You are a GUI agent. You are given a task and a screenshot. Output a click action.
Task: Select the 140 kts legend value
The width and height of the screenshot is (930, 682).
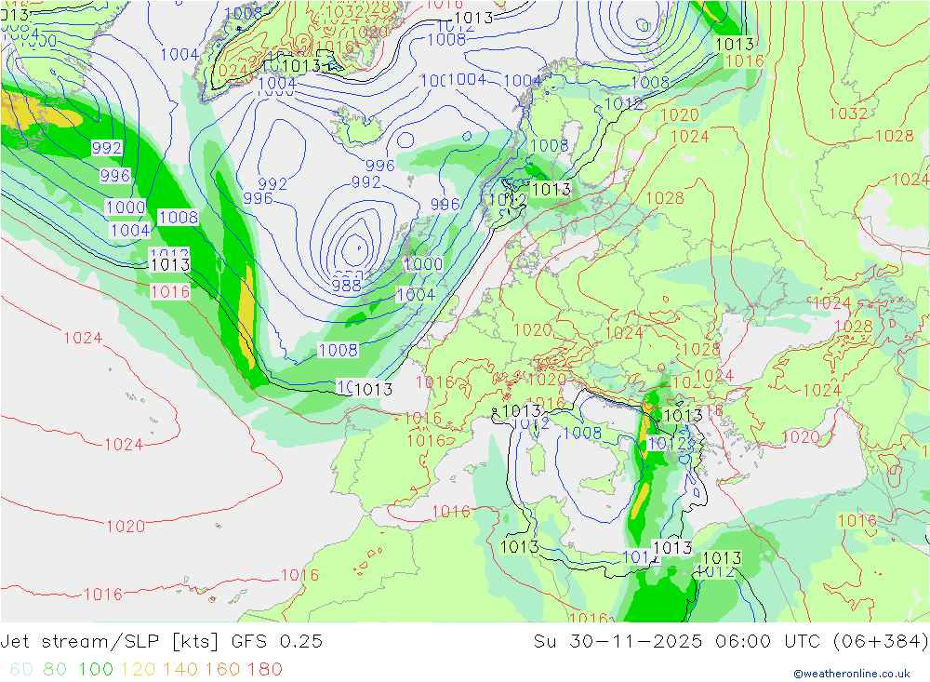click(x=180, y=670)
